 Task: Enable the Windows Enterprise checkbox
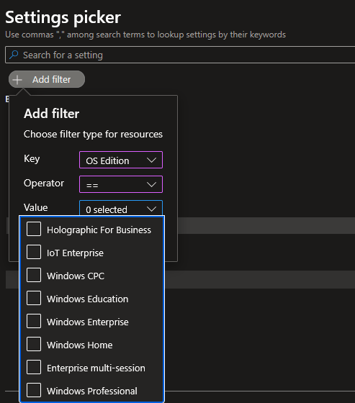click(x=34, y=321)
